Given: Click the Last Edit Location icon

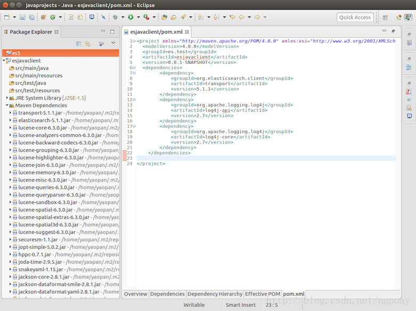Looking at the screenshot, I should (232, 17).
